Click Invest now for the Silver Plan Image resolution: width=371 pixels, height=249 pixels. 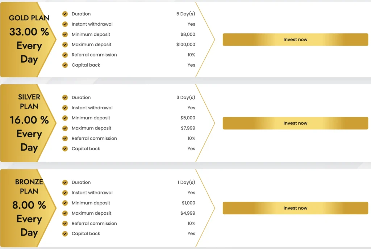[295, 123]
